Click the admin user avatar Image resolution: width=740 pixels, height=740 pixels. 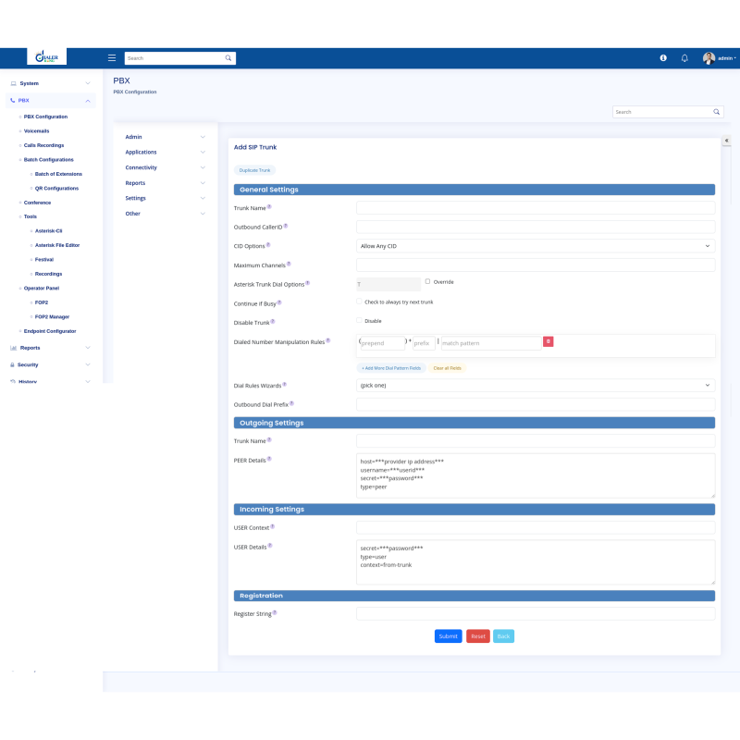click(x=709, y=57)
